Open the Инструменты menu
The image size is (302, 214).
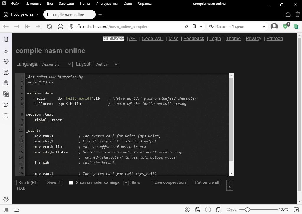point(106,4)
